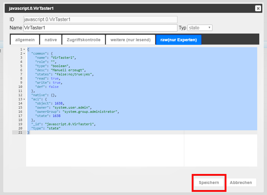This screenshot has height=195, width=267.
Task: Click the "name": "VirTaster1" line
Action: tap(55, 58)
